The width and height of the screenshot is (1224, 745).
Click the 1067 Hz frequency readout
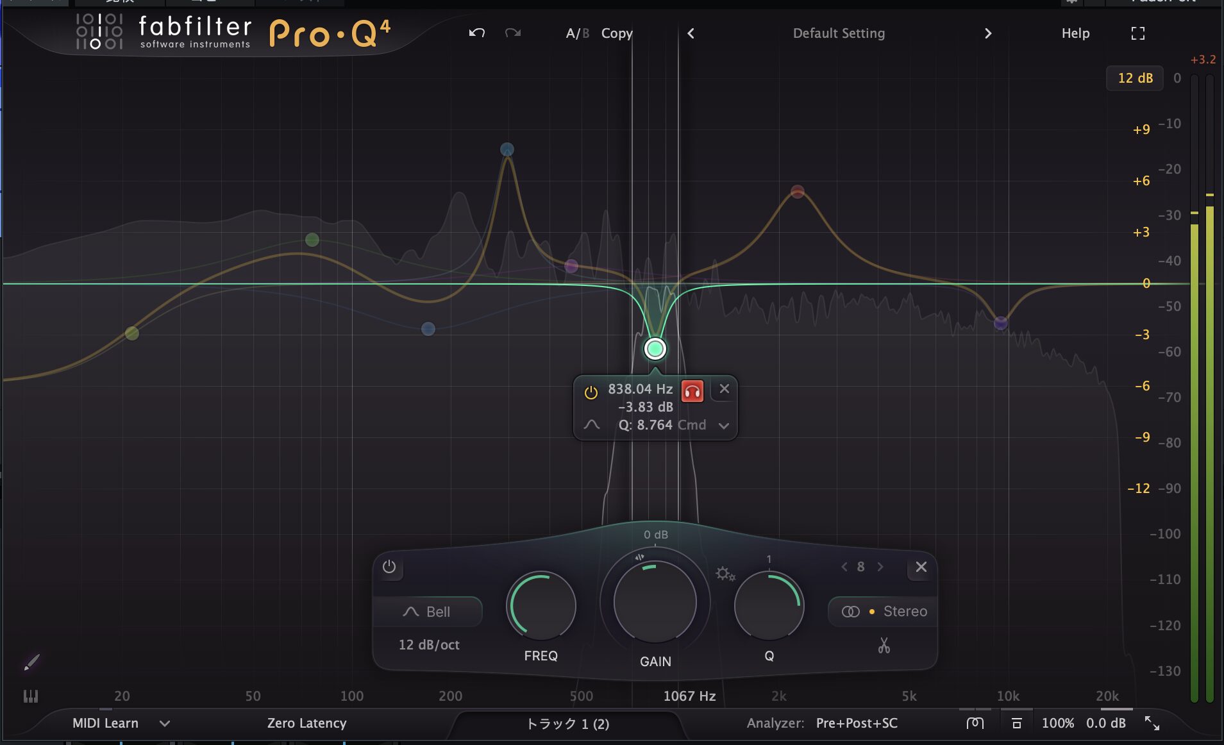point(689,696)
